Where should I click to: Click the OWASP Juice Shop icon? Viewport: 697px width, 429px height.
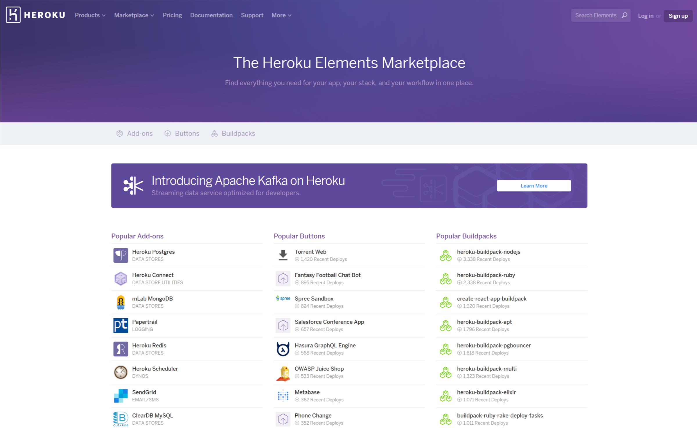tap(283, 373)
